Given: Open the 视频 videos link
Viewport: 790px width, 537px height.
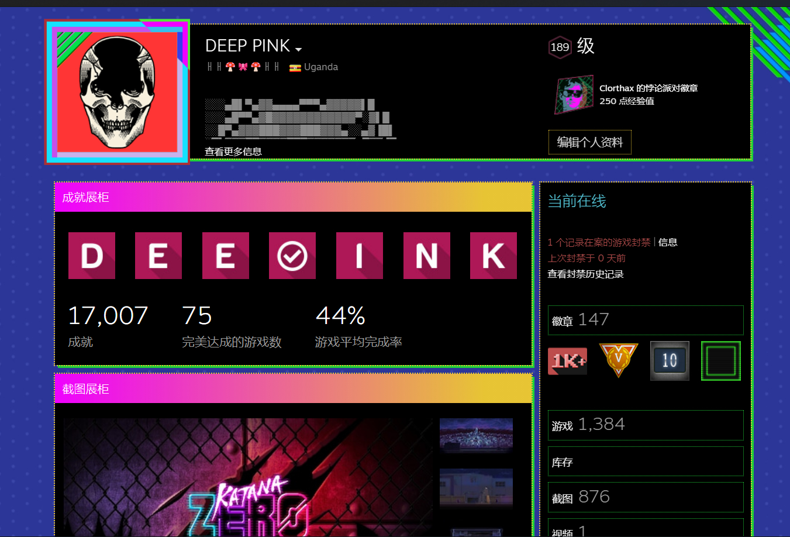Looking at the screenshot, I should (x=646, y=528).
